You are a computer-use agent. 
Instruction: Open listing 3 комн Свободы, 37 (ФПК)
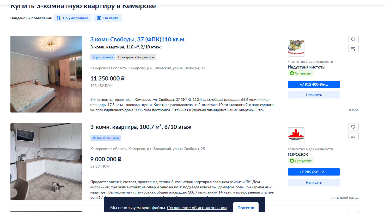pyautogui.click(x=138, y=39)
